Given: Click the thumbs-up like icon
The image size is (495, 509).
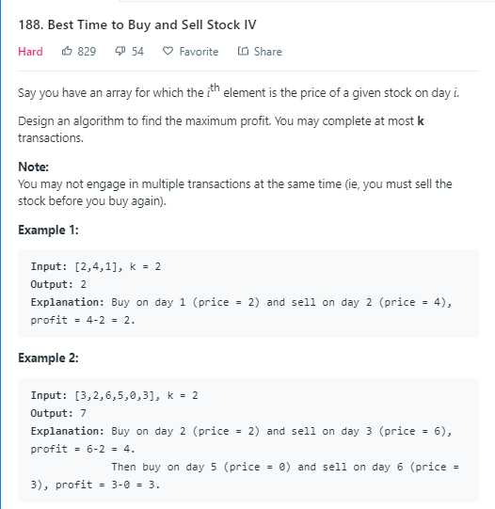Looking at the screenshot, I should [x=67, y=51].
